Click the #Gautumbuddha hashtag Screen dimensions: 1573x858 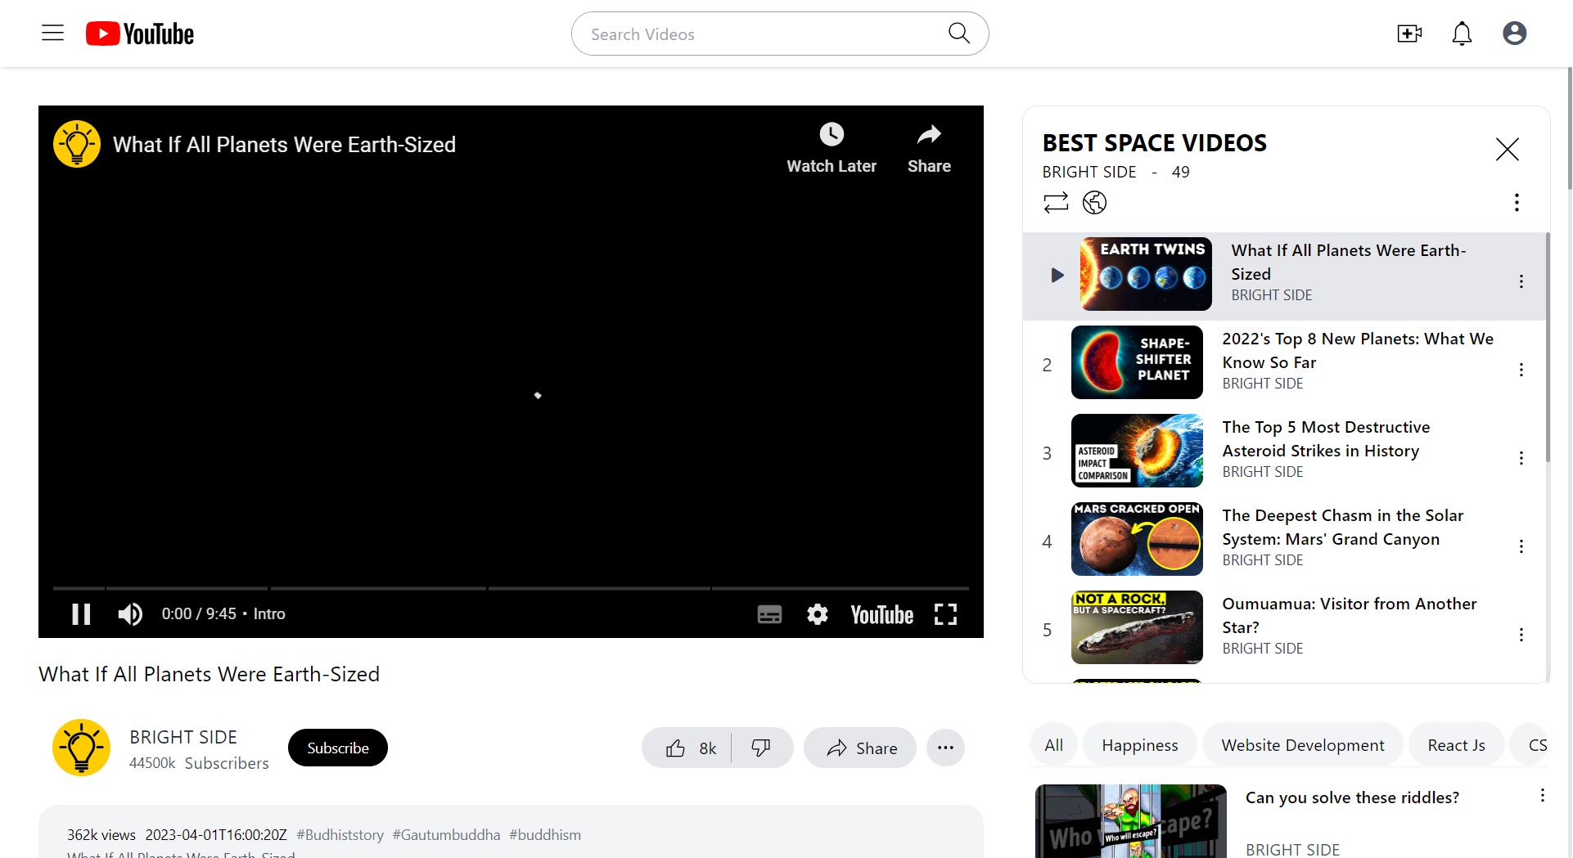tap(446, 835)
